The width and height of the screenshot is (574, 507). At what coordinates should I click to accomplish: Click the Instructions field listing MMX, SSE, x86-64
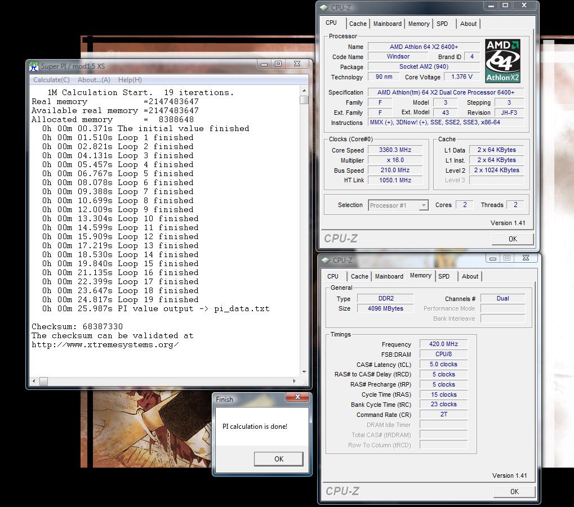pos(446,123)
